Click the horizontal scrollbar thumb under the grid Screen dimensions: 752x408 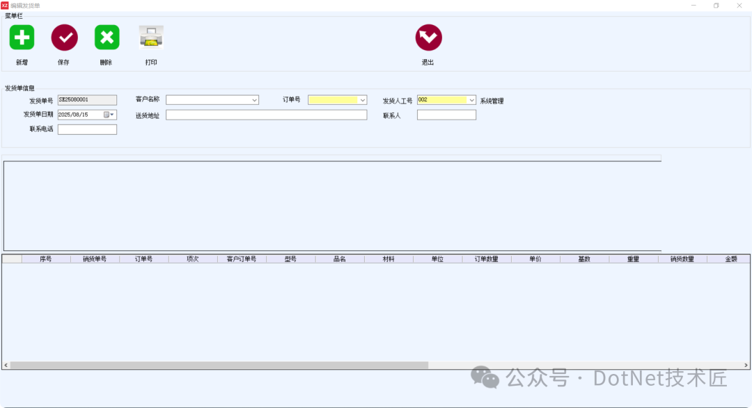click(219, 365)
